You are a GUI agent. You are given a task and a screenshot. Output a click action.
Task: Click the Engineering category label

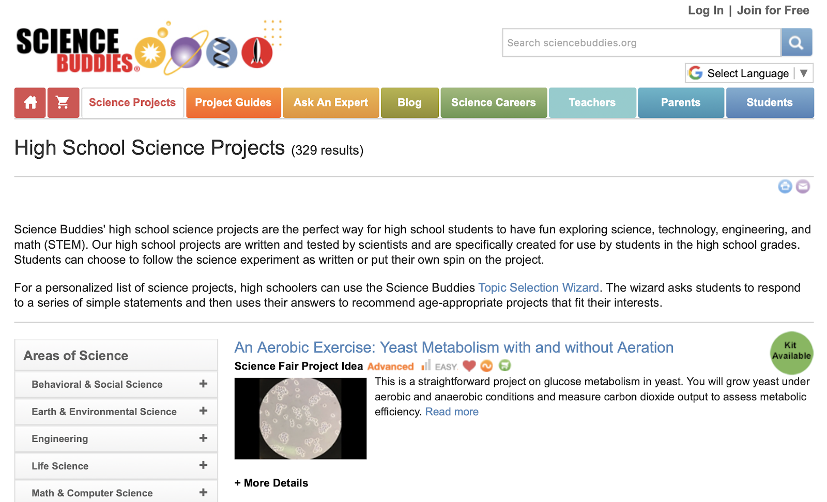60,439
